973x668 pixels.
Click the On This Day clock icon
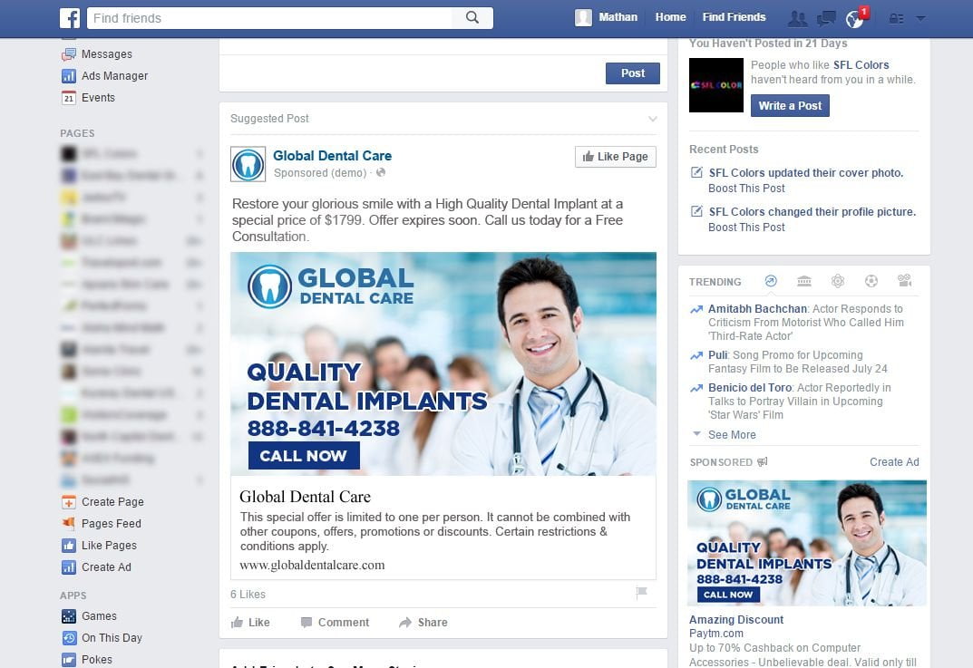[x=68, y=637]
